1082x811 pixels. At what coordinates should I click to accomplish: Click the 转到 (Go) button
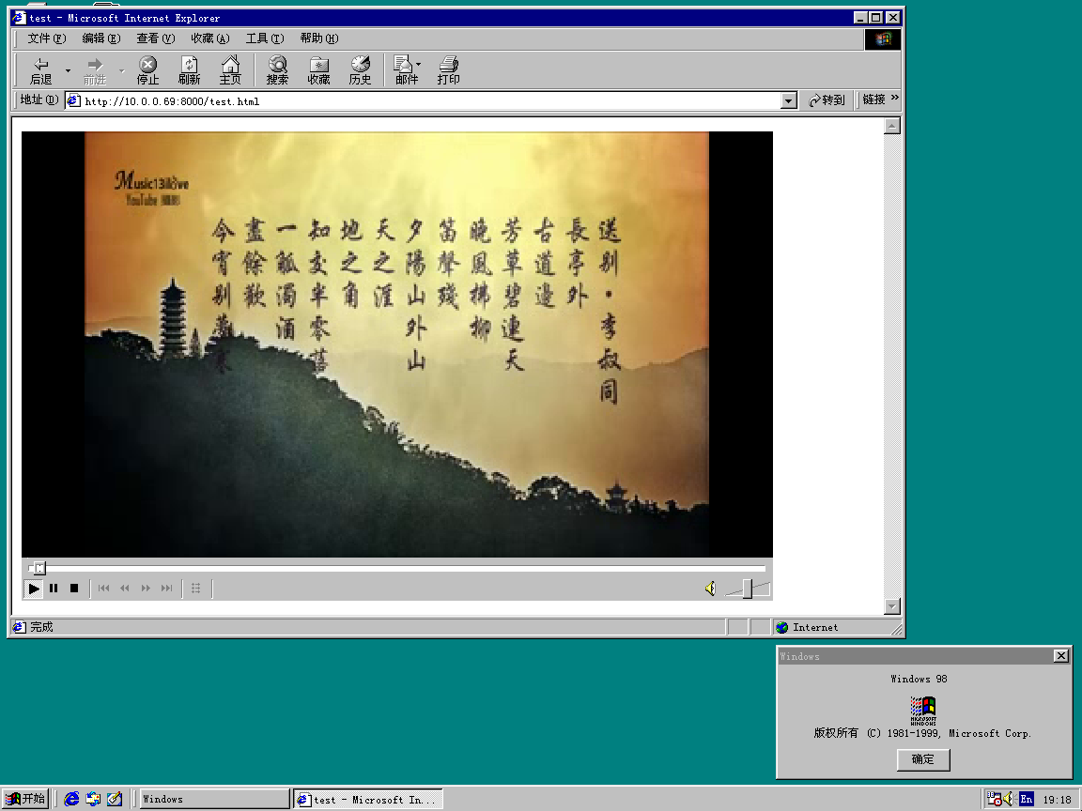826,99
